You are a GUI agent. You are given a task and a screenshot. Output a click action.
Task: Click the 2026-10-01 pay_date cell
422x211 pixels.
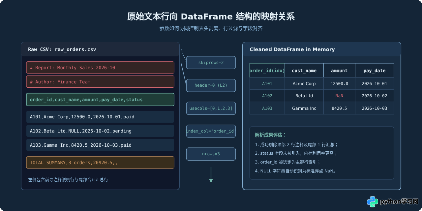[x=375, y=84]
